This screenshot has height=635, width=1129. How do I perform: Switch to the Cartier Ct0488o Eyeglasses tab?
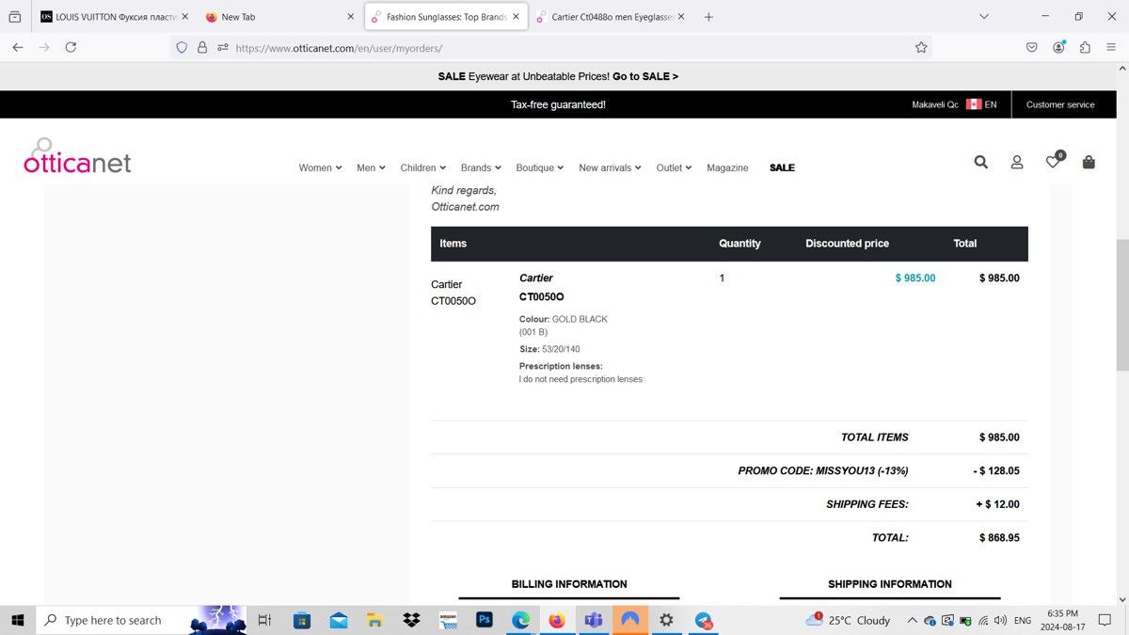[611, 17]
